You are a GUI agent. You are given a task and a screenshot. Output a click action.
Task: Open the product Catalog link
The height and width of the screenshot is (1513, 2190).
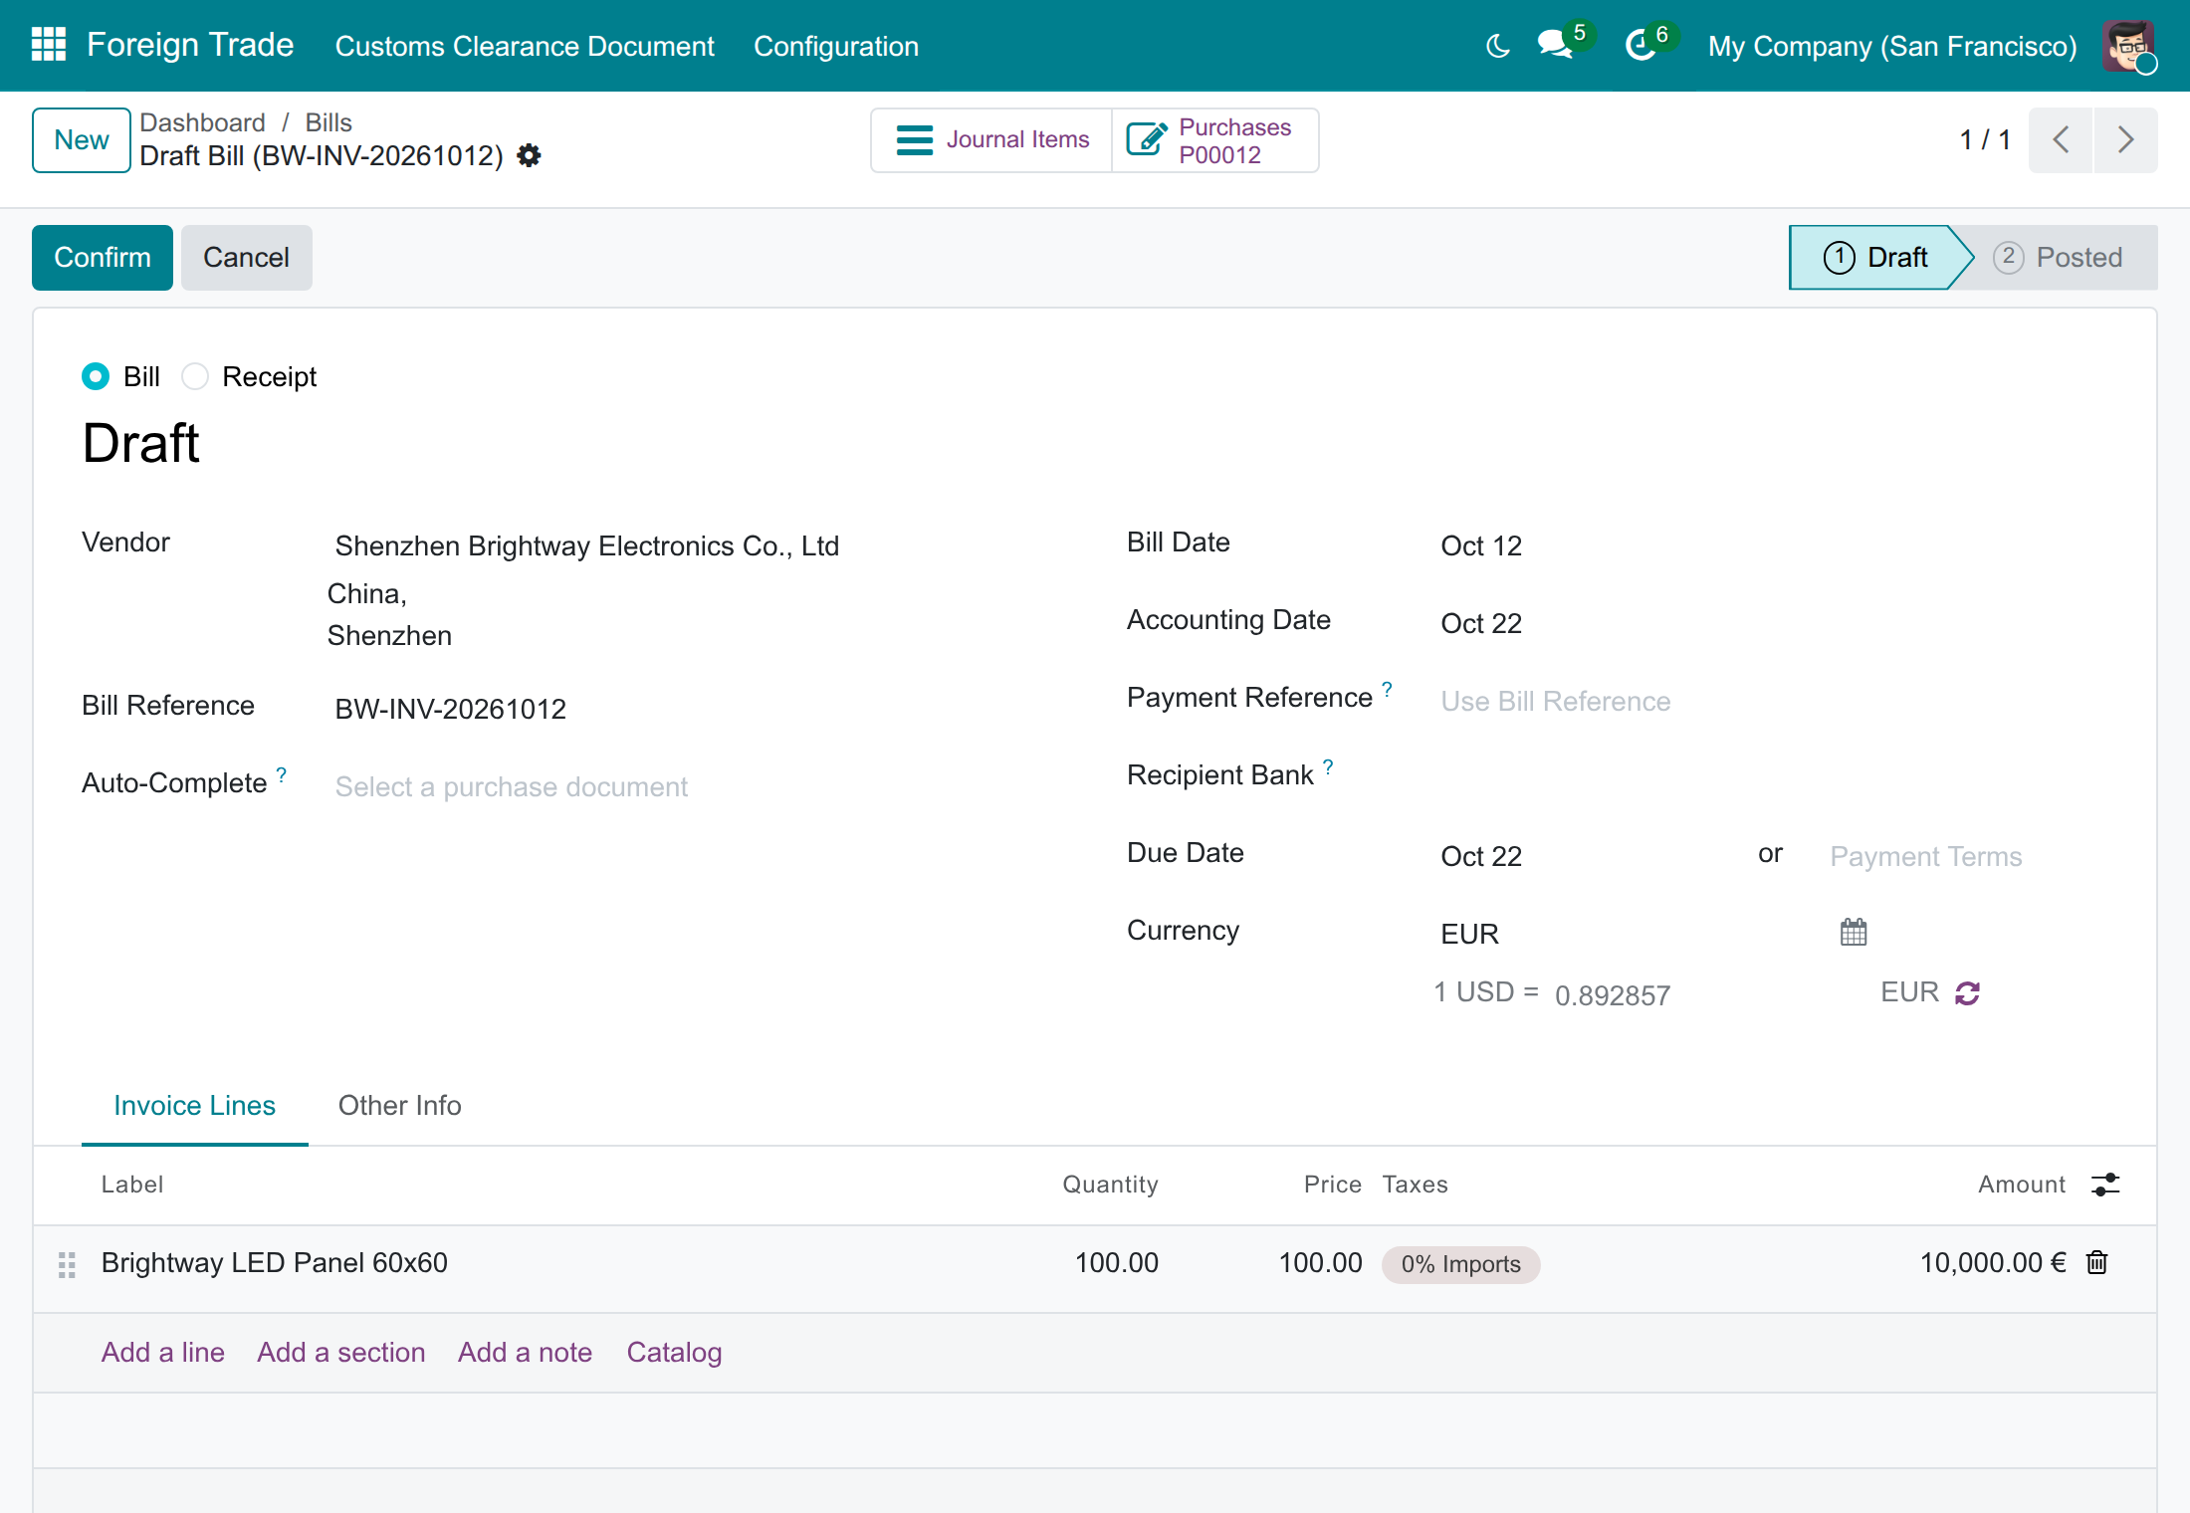coord(674,1353)
